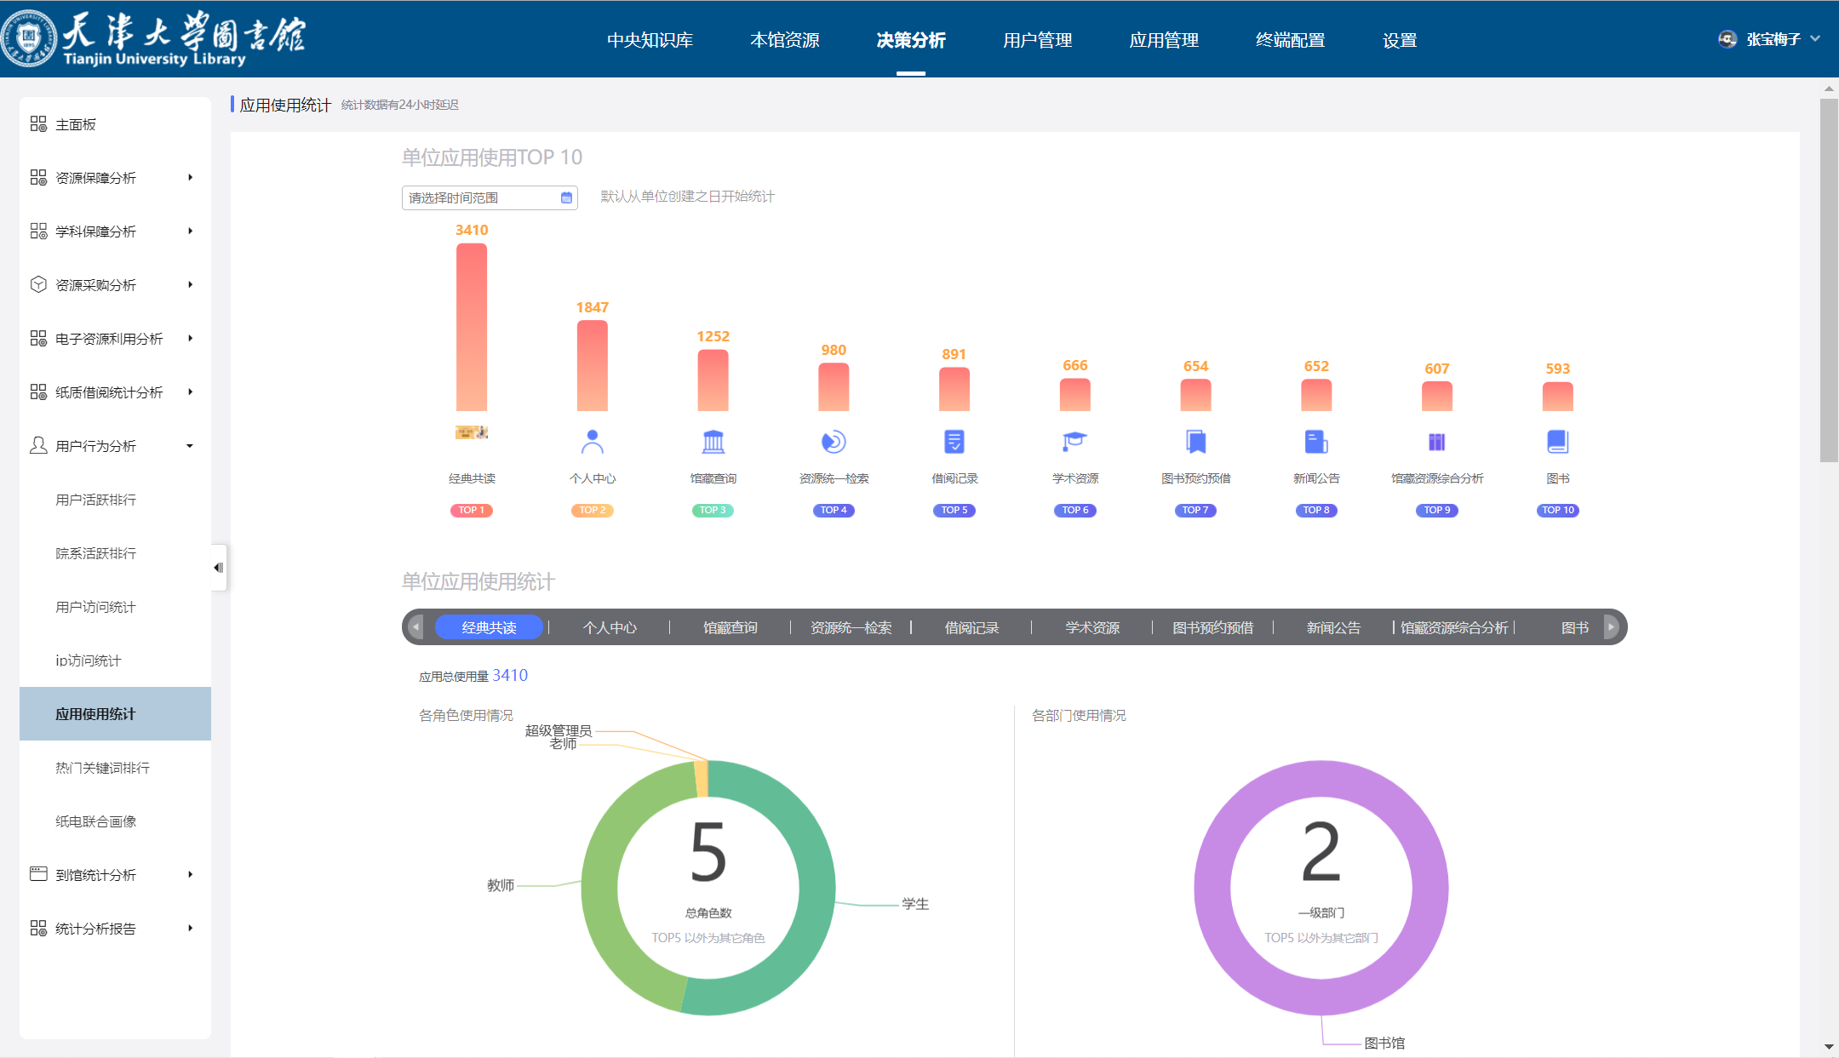Open the 张宝梅子 user dropdown
The height and width of the screenshot is (1058, 1839).
click(x=1773, y=39)
